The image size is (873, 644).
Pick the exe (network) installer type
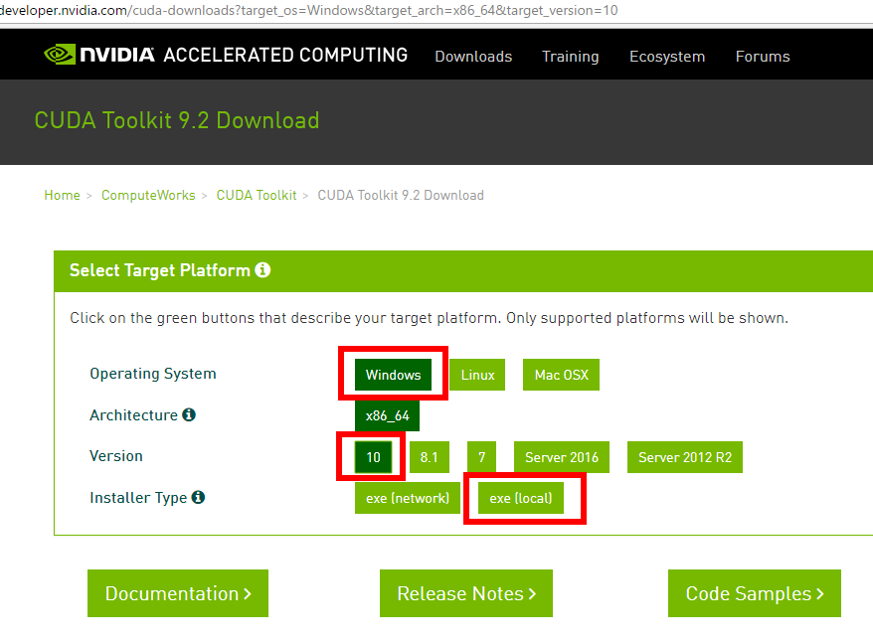pyautogui.click(x=408, y=498)
